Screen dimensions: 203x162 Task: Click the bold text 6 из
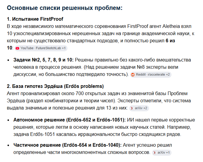tap(170, 41)
